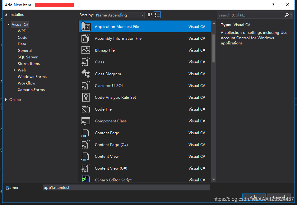Select the "Class Diagram" template name
This screenshot has height=205, width=297.
[108, 74]
